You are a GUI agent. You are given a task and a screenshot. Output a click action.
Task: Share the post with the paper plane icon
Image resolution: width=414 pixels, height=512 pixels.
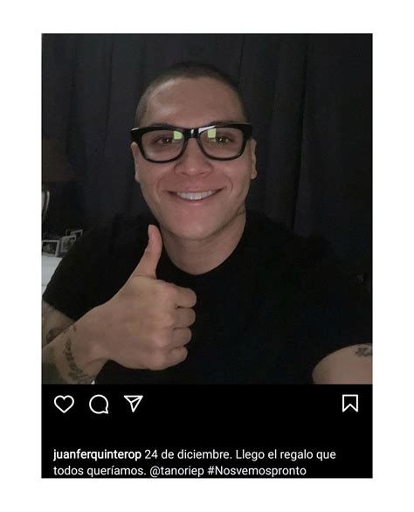(134, 404)
